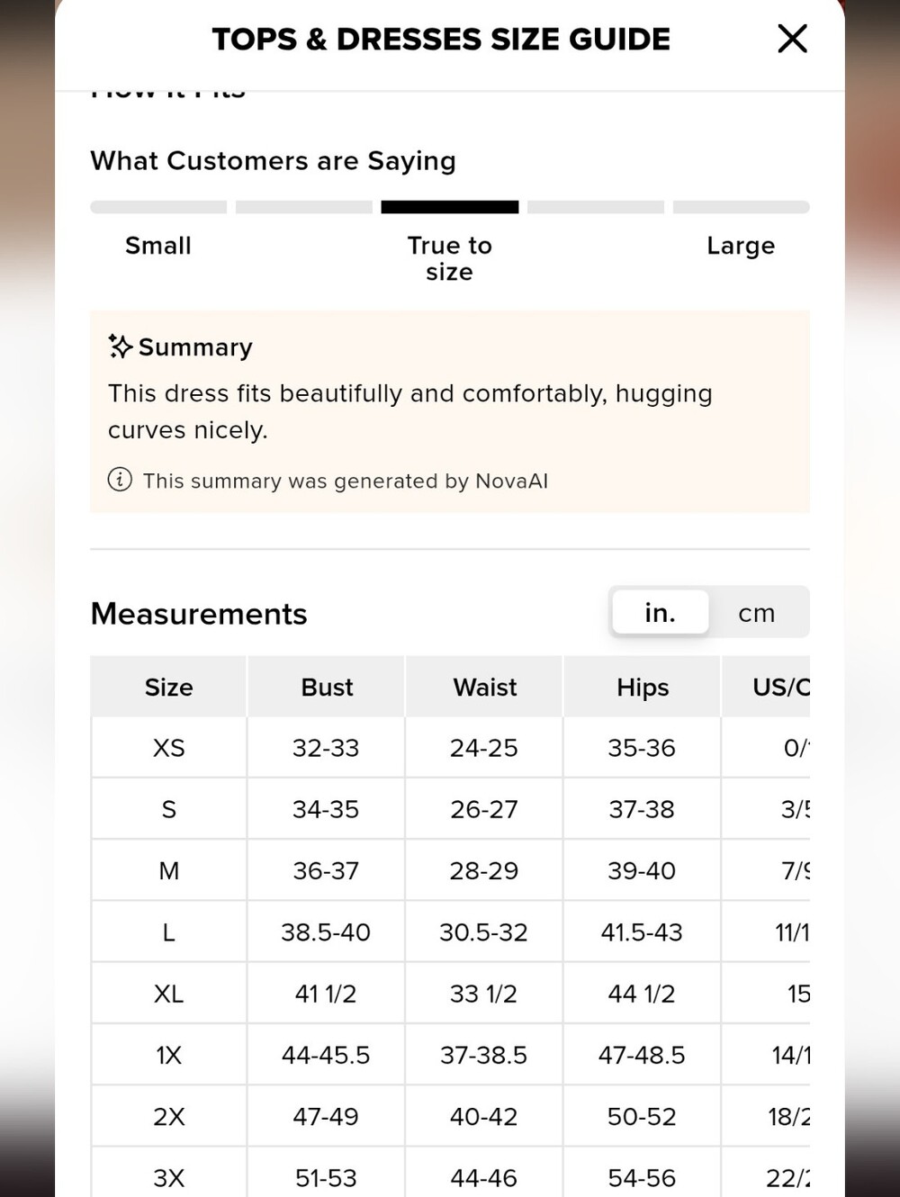Select the 1X size row label
This screenshot has width=900, height=1197.
click(x=168, y=1055)
